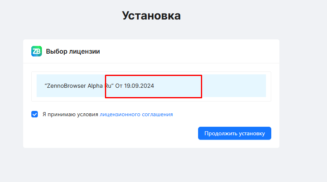Image resolution: width=327 pixels, height=182 pixels.
Task: Click the word "Выбор" next to ZB logo
Action: point(55,52)
